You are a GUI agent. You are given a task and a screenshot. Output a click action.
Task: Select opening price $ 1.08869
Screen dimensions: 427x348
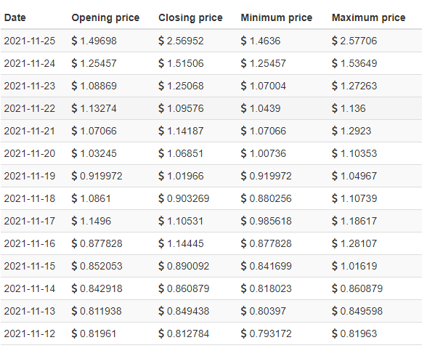(94, 86)
